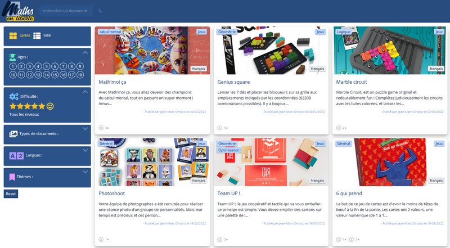The height and width of the screenshot is (248, 450).
Task: Click the rechercher un document search field
Action: pyautogui.click(x=65, y=11)
